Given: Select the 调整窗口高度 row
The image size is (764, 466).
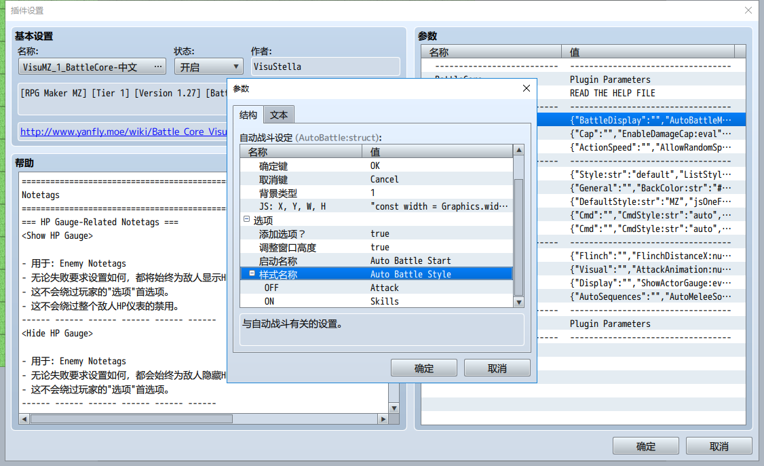Looking at the screenshot, I should pyautogui.click(x=376, y=248).
